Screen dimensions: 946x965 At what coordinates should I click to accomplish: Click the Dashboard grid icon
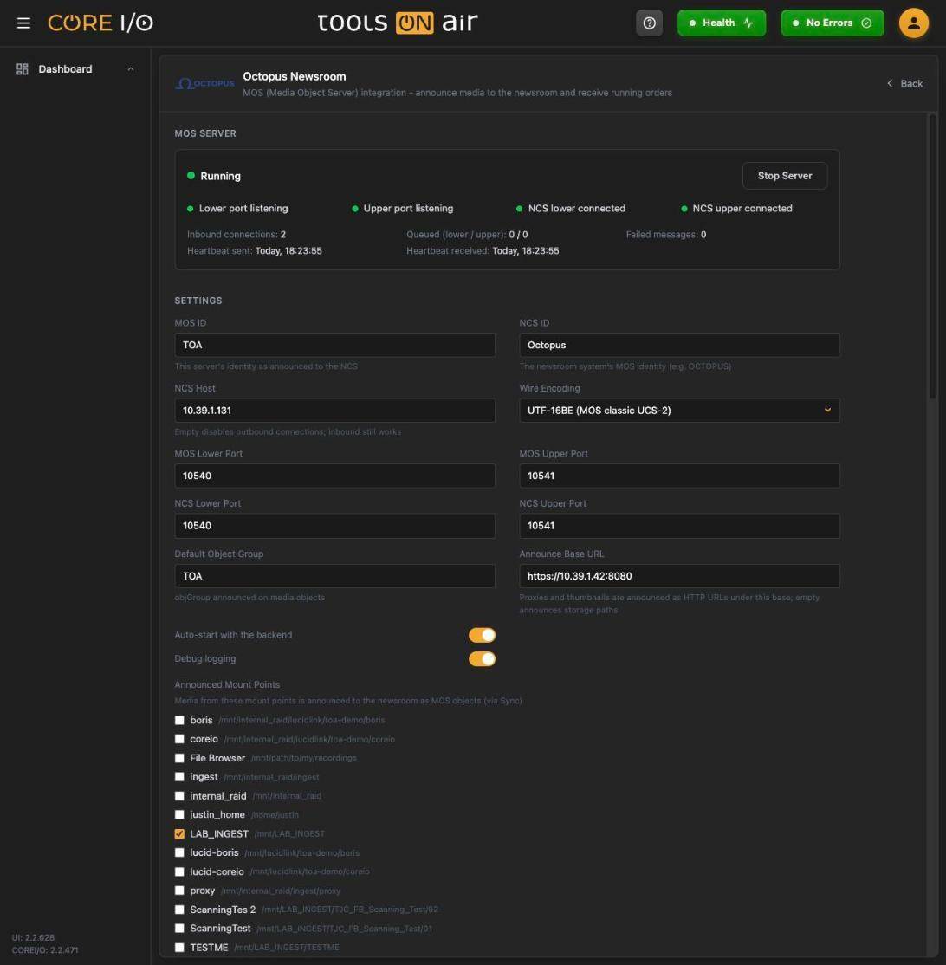pos(23,69)
